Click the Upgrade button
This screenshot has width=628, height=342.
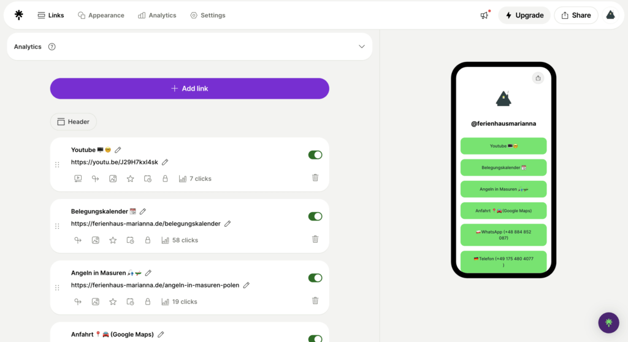524,15
